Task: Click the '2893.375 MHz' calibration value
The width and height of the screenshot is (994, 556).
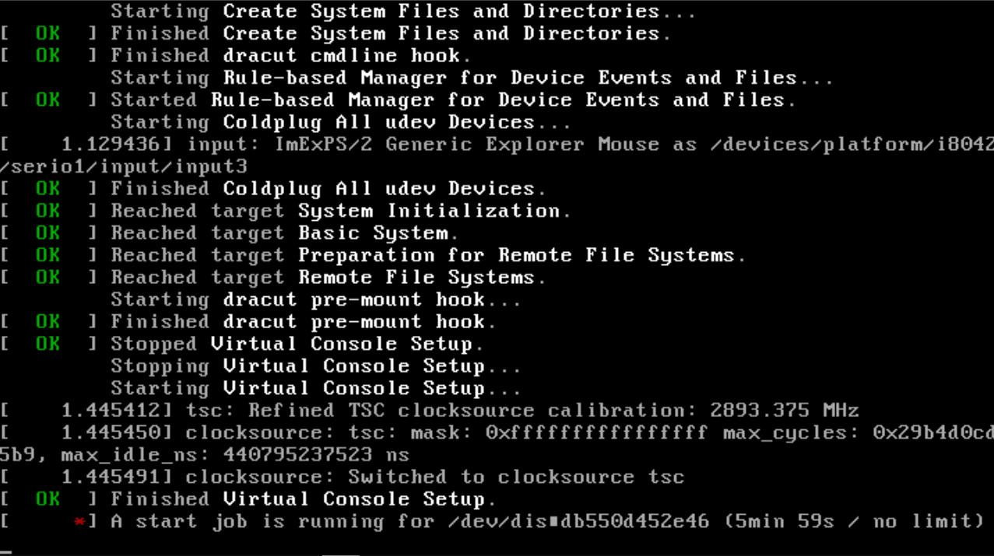Action: pos(784,411)
